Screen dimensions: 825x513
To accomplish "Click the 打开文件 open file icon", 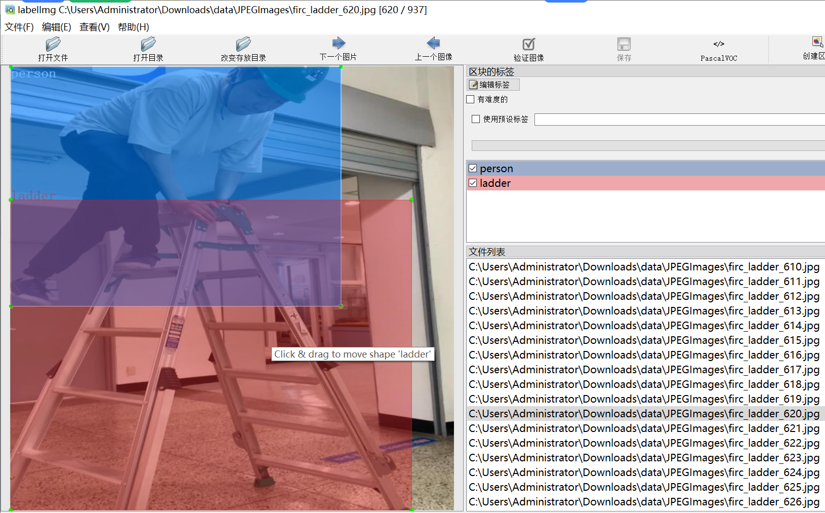I will pyautogui.click(x=53, y=44).
